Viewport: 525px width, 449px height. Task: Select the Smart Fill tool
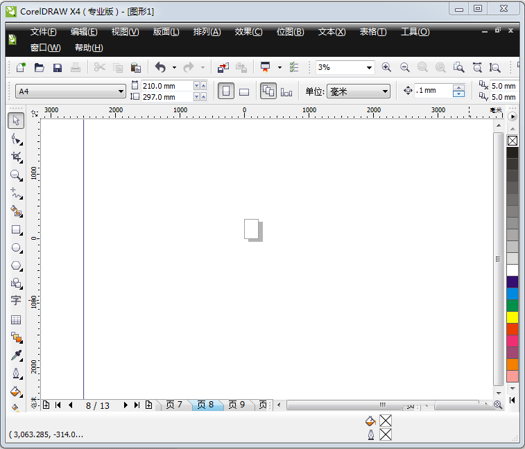tap(16, 211)
